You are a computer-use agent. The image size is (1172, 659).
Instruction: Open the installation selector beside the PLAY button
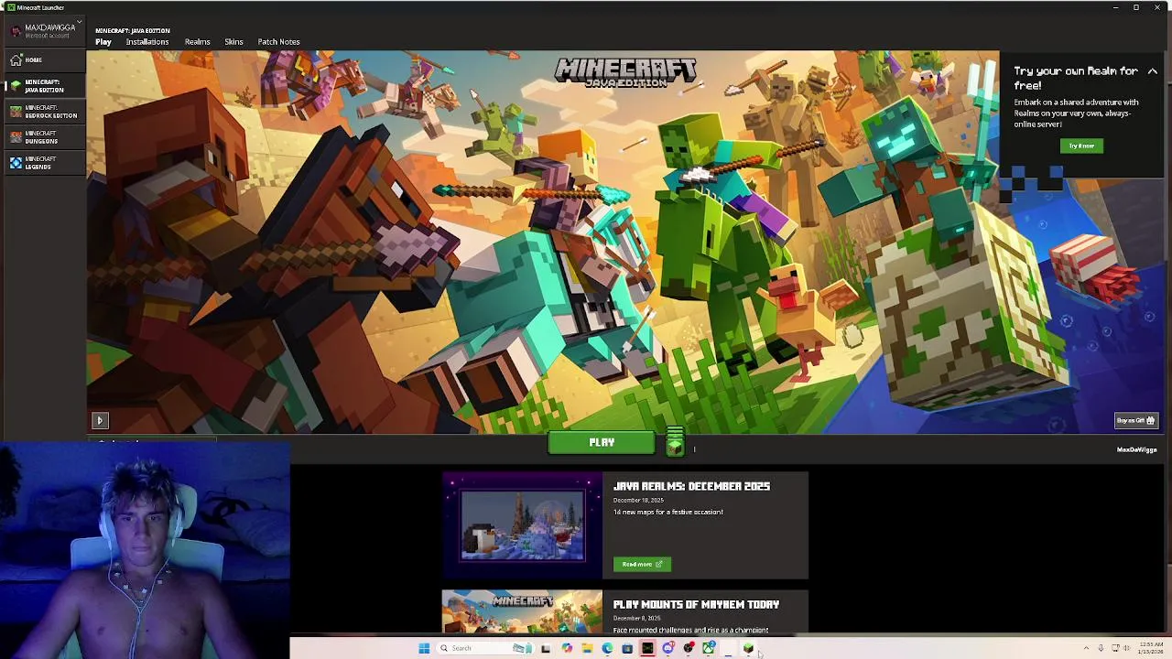click(675, 443)
